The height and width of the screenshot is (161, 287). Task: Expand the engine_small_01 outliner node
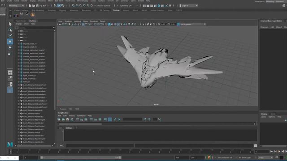19,44
